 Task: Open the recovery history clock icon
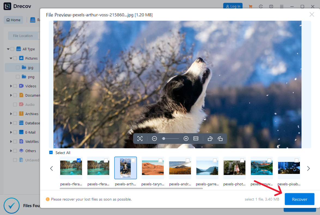click(x=261, y=6)
